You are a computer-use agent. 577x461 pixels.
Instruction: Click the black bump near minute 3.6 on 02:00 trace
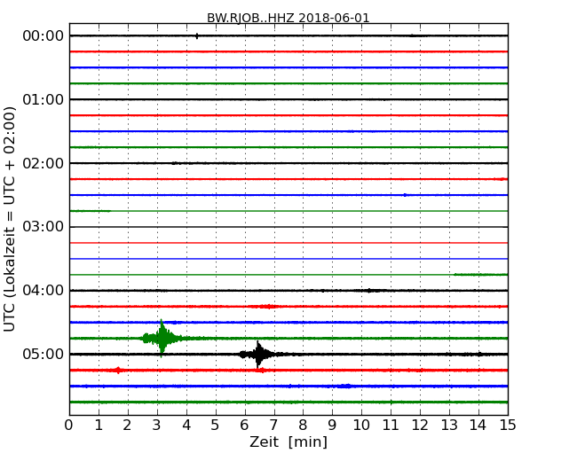176,163
